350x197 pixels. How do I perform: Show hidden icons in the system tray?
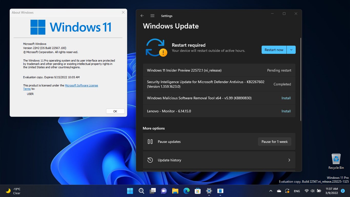271,191
